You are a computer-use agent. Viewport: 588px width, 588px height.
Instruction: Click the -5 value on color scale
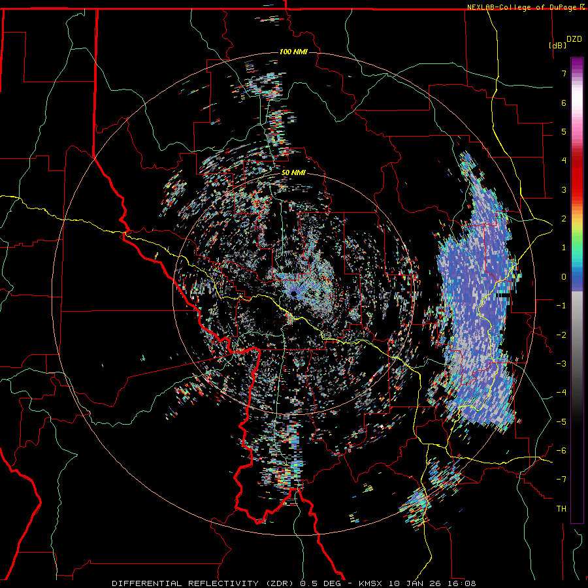(561, 422)
